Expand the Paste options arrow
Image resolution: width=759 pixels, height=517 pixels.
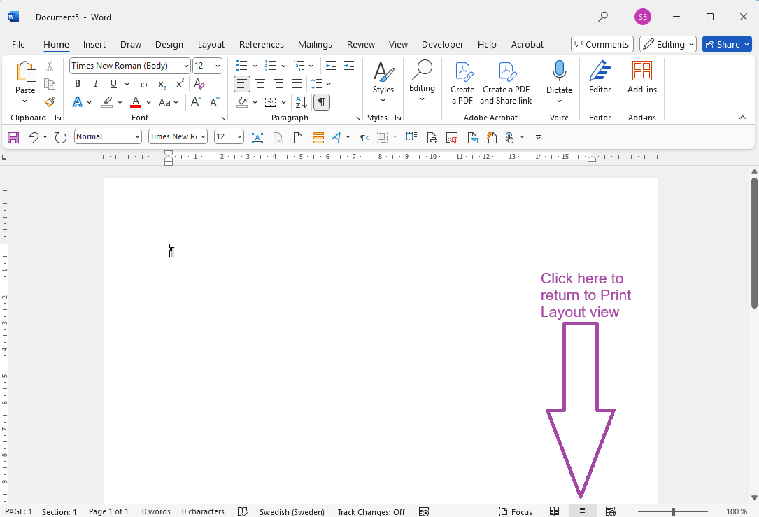point(24,101)
